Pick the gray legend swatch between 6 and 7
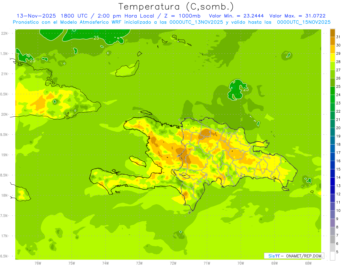346x267 pixels. (332, 239)
